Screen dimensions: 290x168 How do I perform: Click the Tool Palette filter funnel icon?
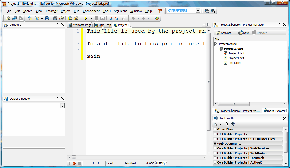click(x=233, y=124)
